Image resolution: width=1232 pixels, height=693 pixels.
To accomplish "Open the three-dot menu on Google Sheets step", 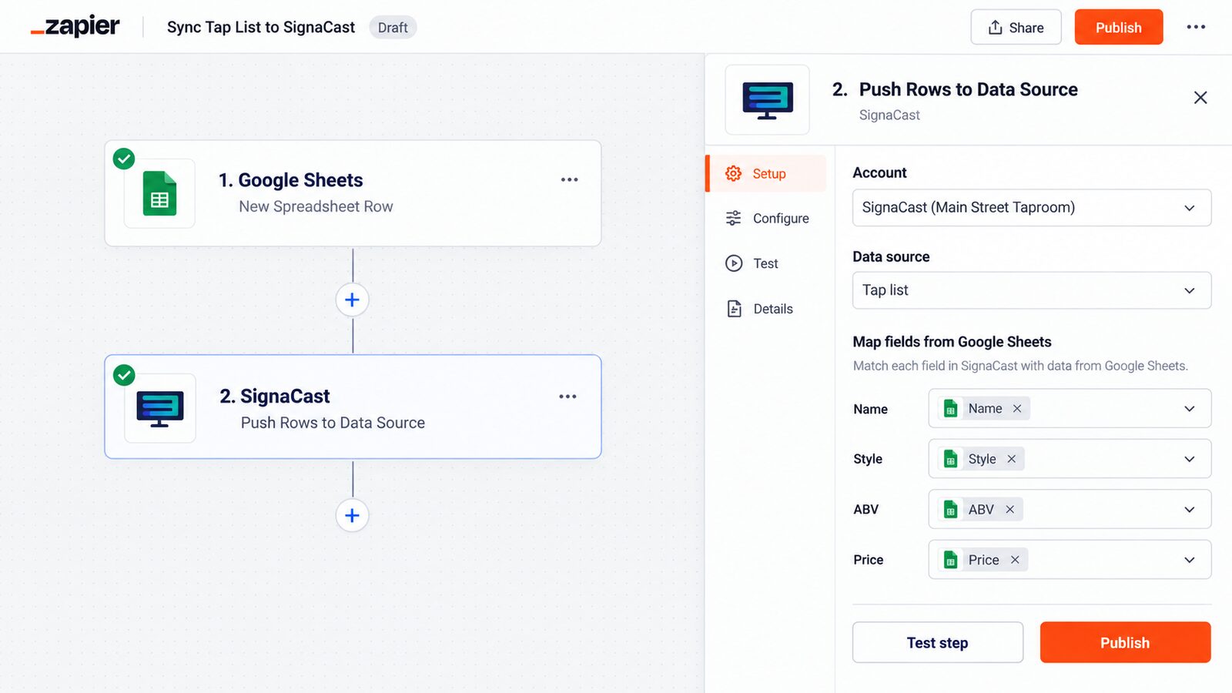I will (x=569, y=179).
